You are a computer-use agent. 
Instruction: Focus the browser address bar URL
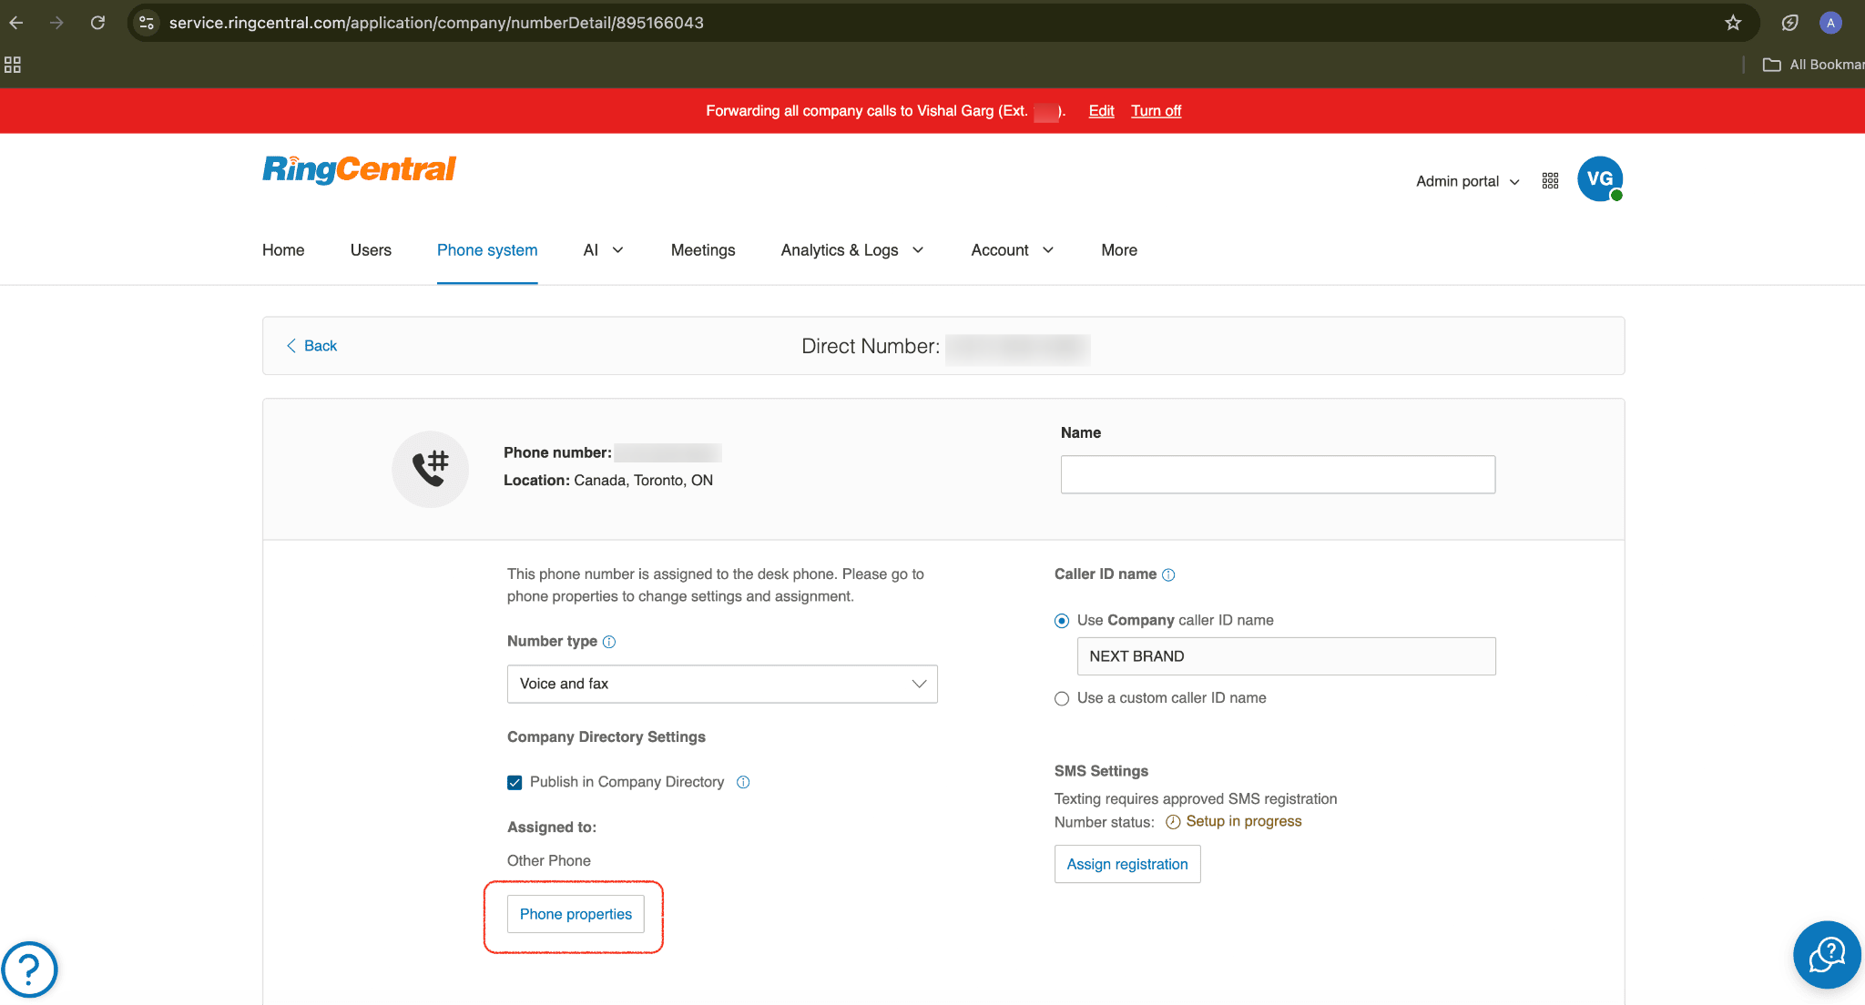point(436,23)
